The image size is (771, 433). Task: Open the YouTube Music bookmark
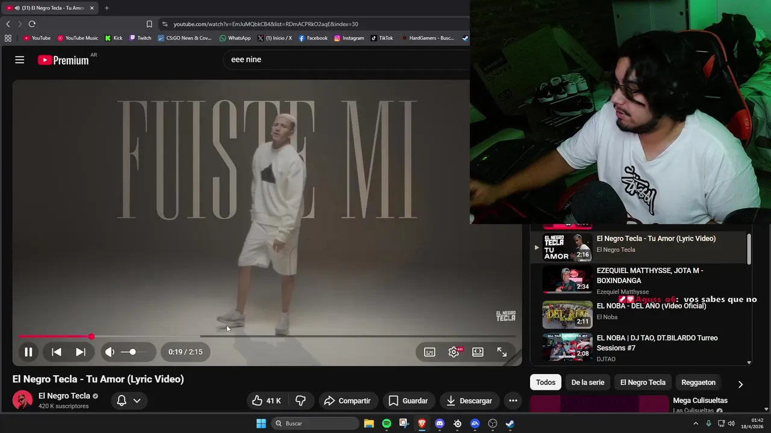(x=78, y=38)
